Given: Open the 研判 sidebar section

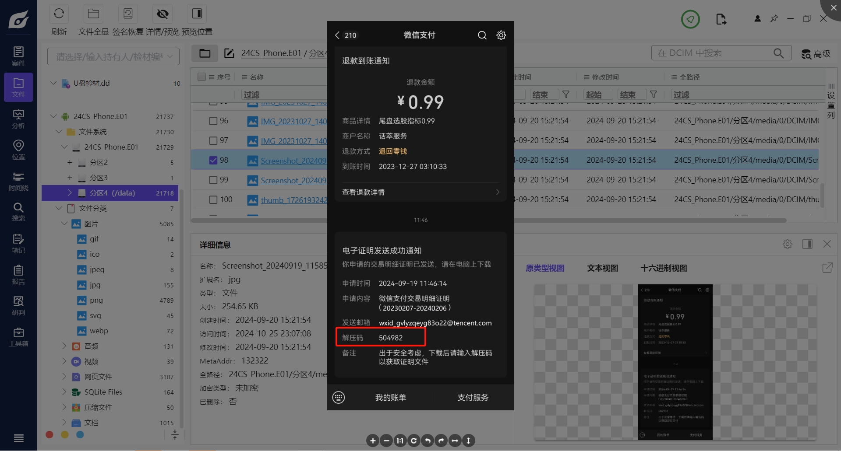Looking at the screenshot, I should pyautogui.click(x=18, y=305).
